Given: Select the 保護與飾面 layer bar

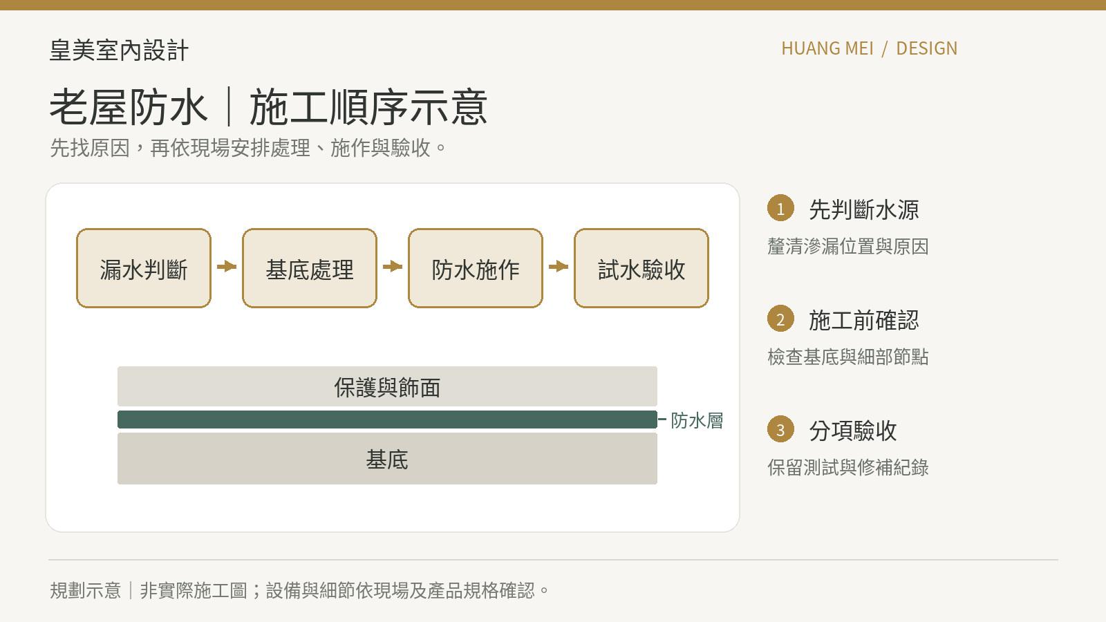Looking at the screenshot, I should tap(387, 386).
